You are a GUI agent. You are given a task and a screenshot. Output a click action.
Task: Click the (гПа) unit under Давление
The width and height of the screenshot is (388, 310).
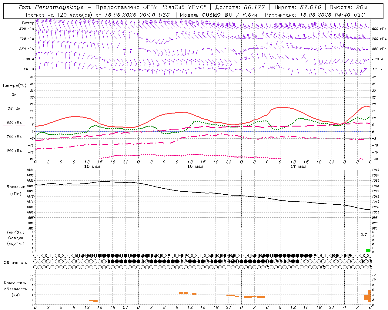pos(16,194)
